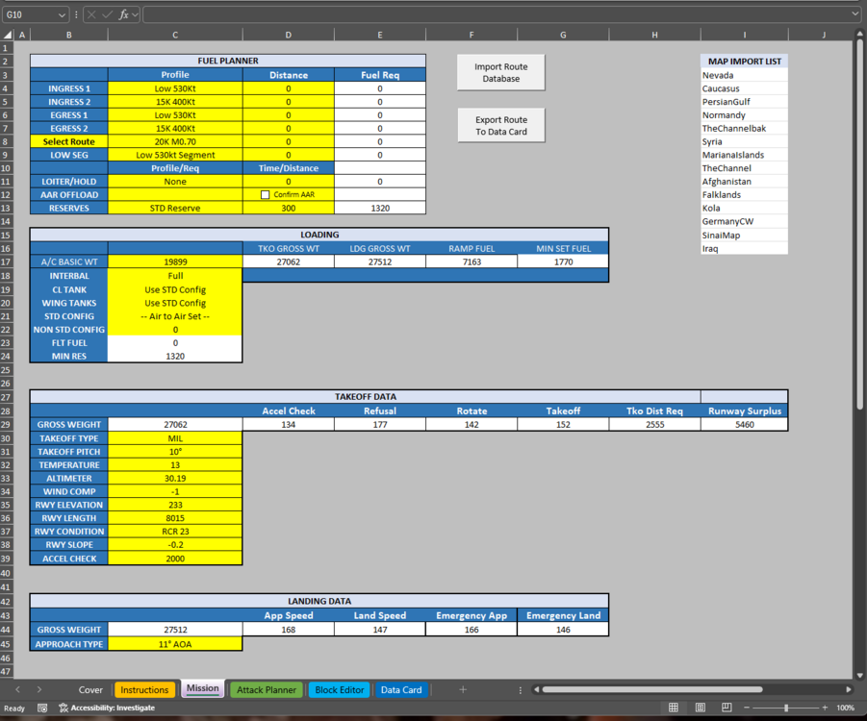Screen dimensions: 867x721
Task: Open the Name Box dropdown arrow
Action: coord(62,15)
